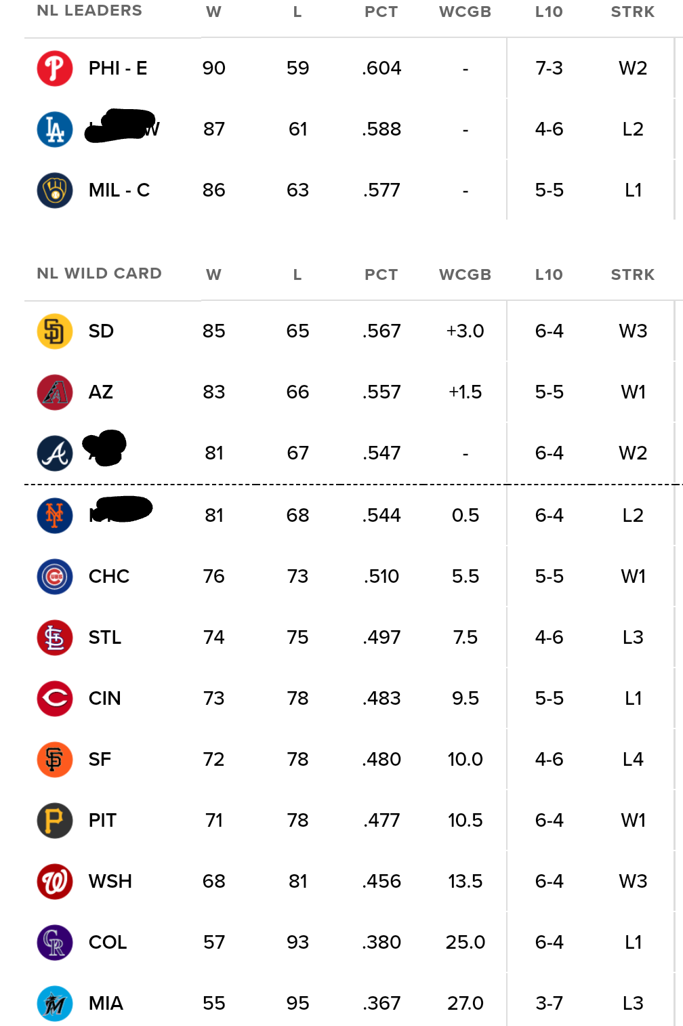The image size is (683, 1026).
Task: Click the Brewers team logo
Action: [55, 190]
